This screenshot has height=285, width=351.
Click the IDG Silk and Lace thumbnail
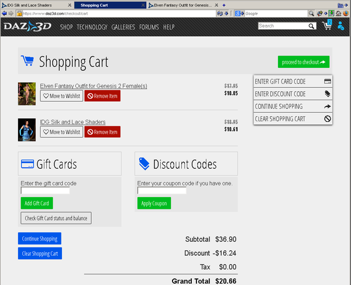(x=27, y=130)
